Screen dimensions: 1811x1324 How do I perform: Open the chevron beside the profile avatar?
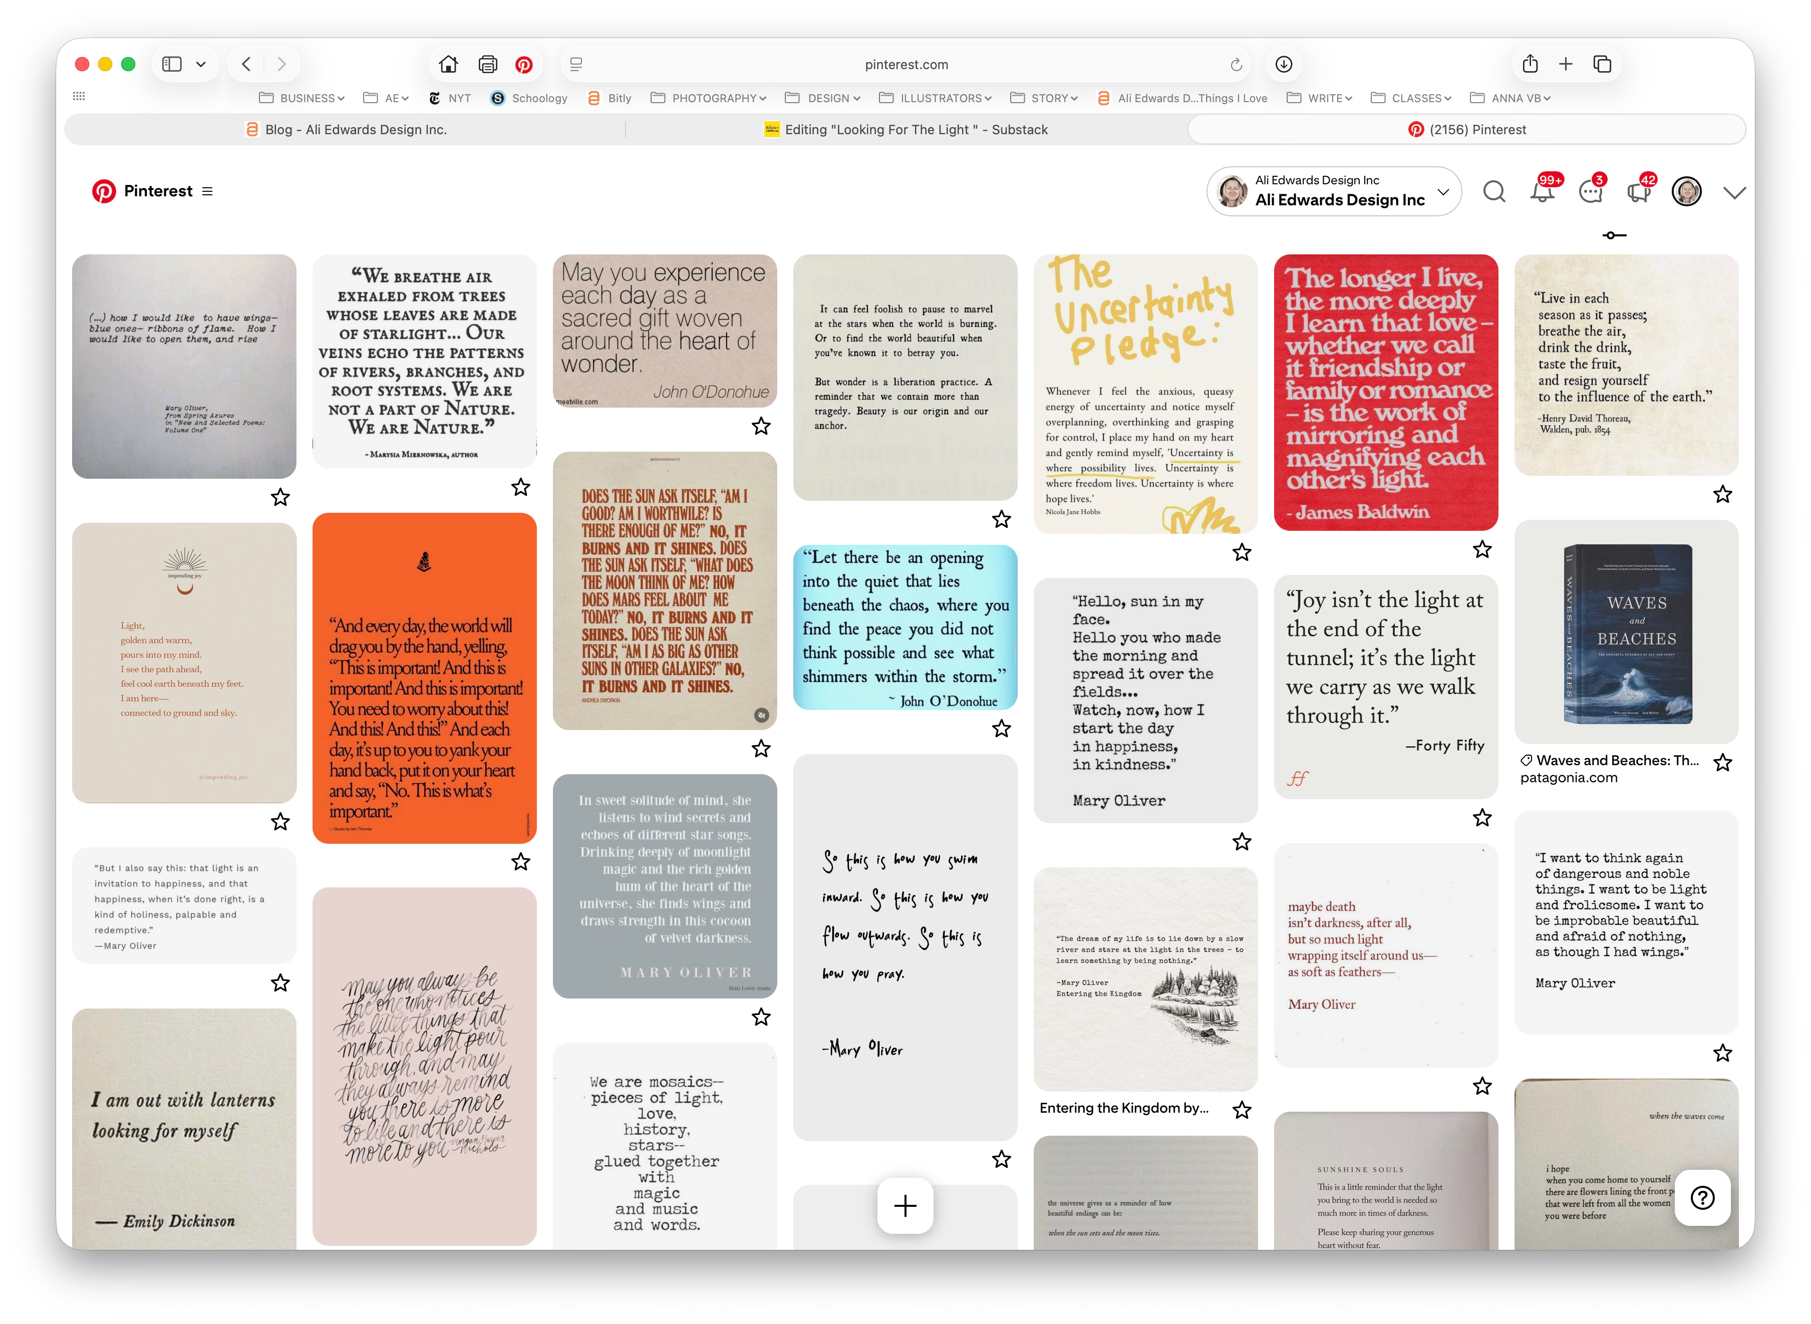1734,192
